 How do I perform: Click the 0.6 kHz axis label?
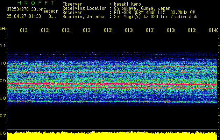[3, 133]
